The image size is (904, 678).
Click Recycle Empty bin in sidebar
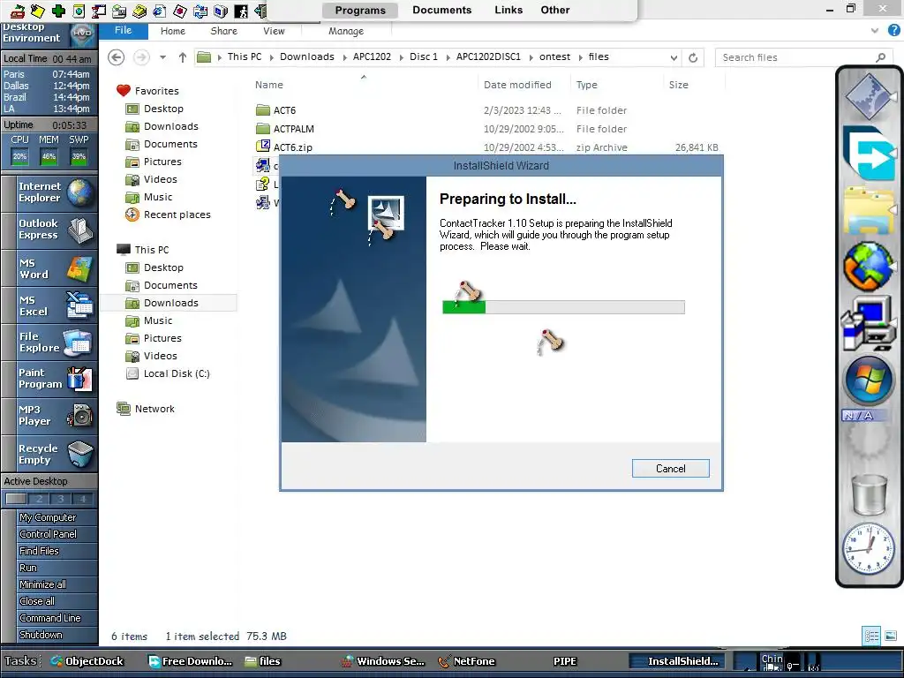tap(49, 455)
